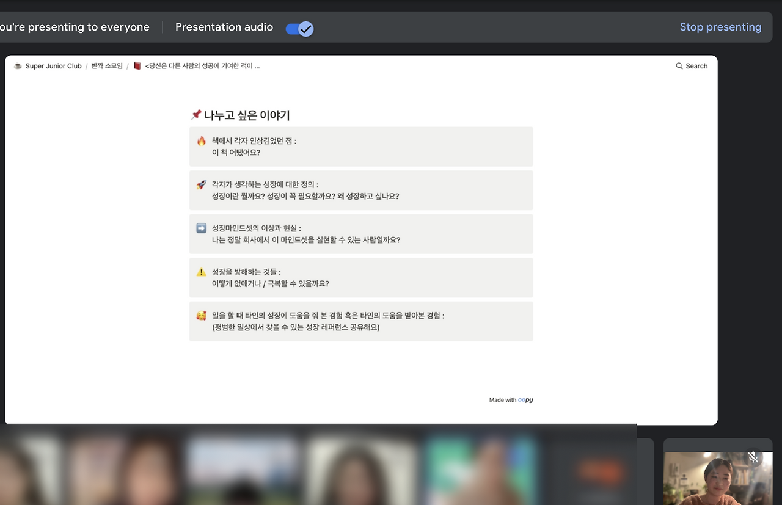
Task: Click the current page title in the breadcrumb
Action: tap(202, 65)
